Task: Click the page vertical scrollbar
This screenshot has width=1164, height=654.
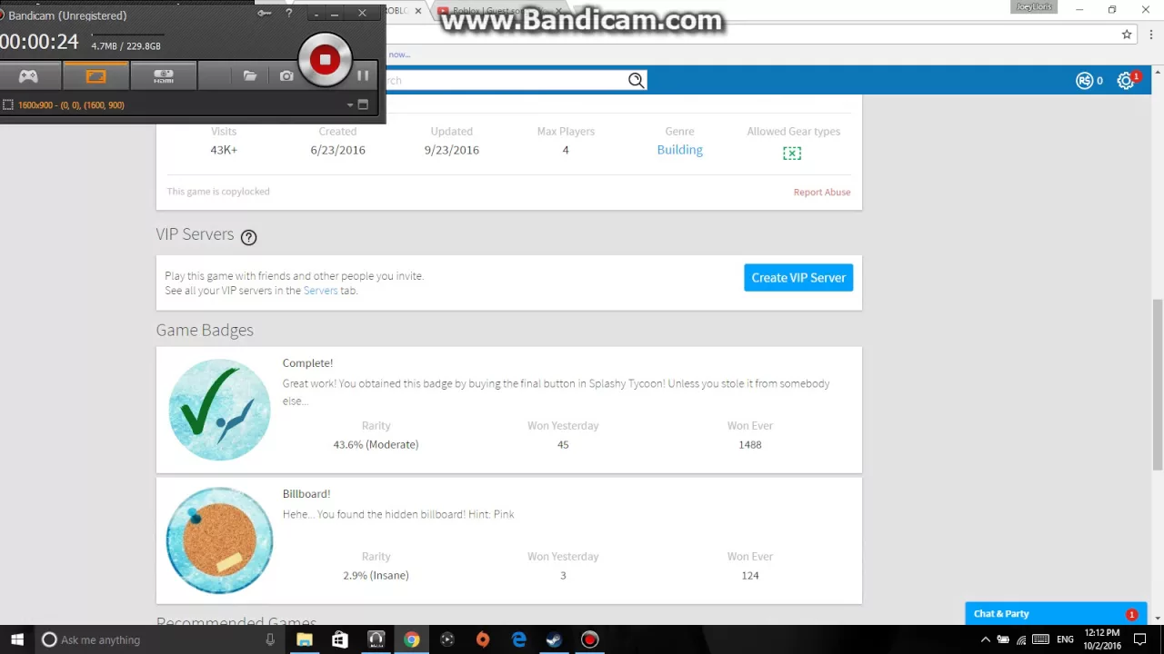Action: pos(1157,383)
